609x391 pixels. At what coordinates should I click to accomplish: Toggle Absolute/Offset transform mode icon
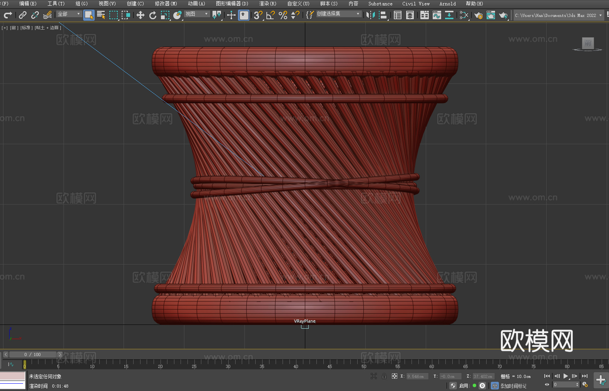[x=395, y=376]
